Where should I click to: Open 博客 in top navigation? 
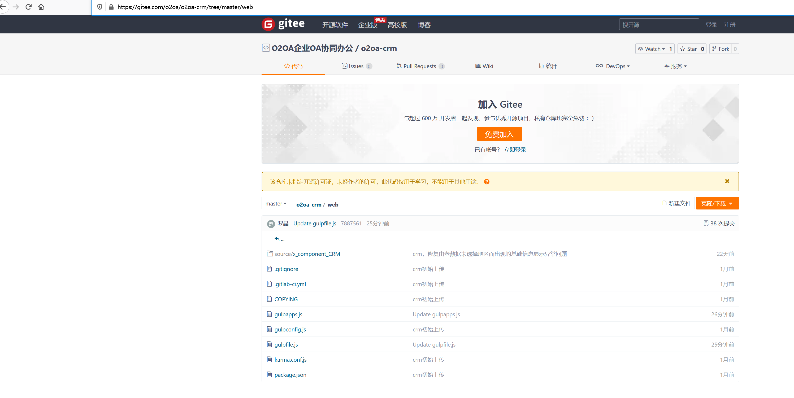coord(424,25)
